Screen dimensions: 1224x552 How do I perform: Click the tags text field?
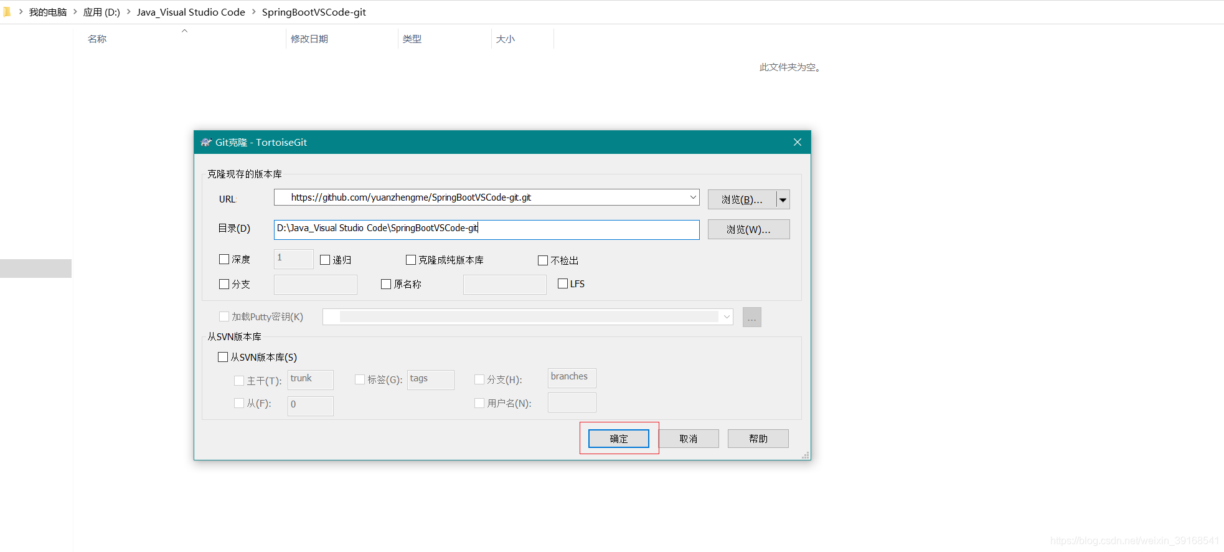[431, 379]
